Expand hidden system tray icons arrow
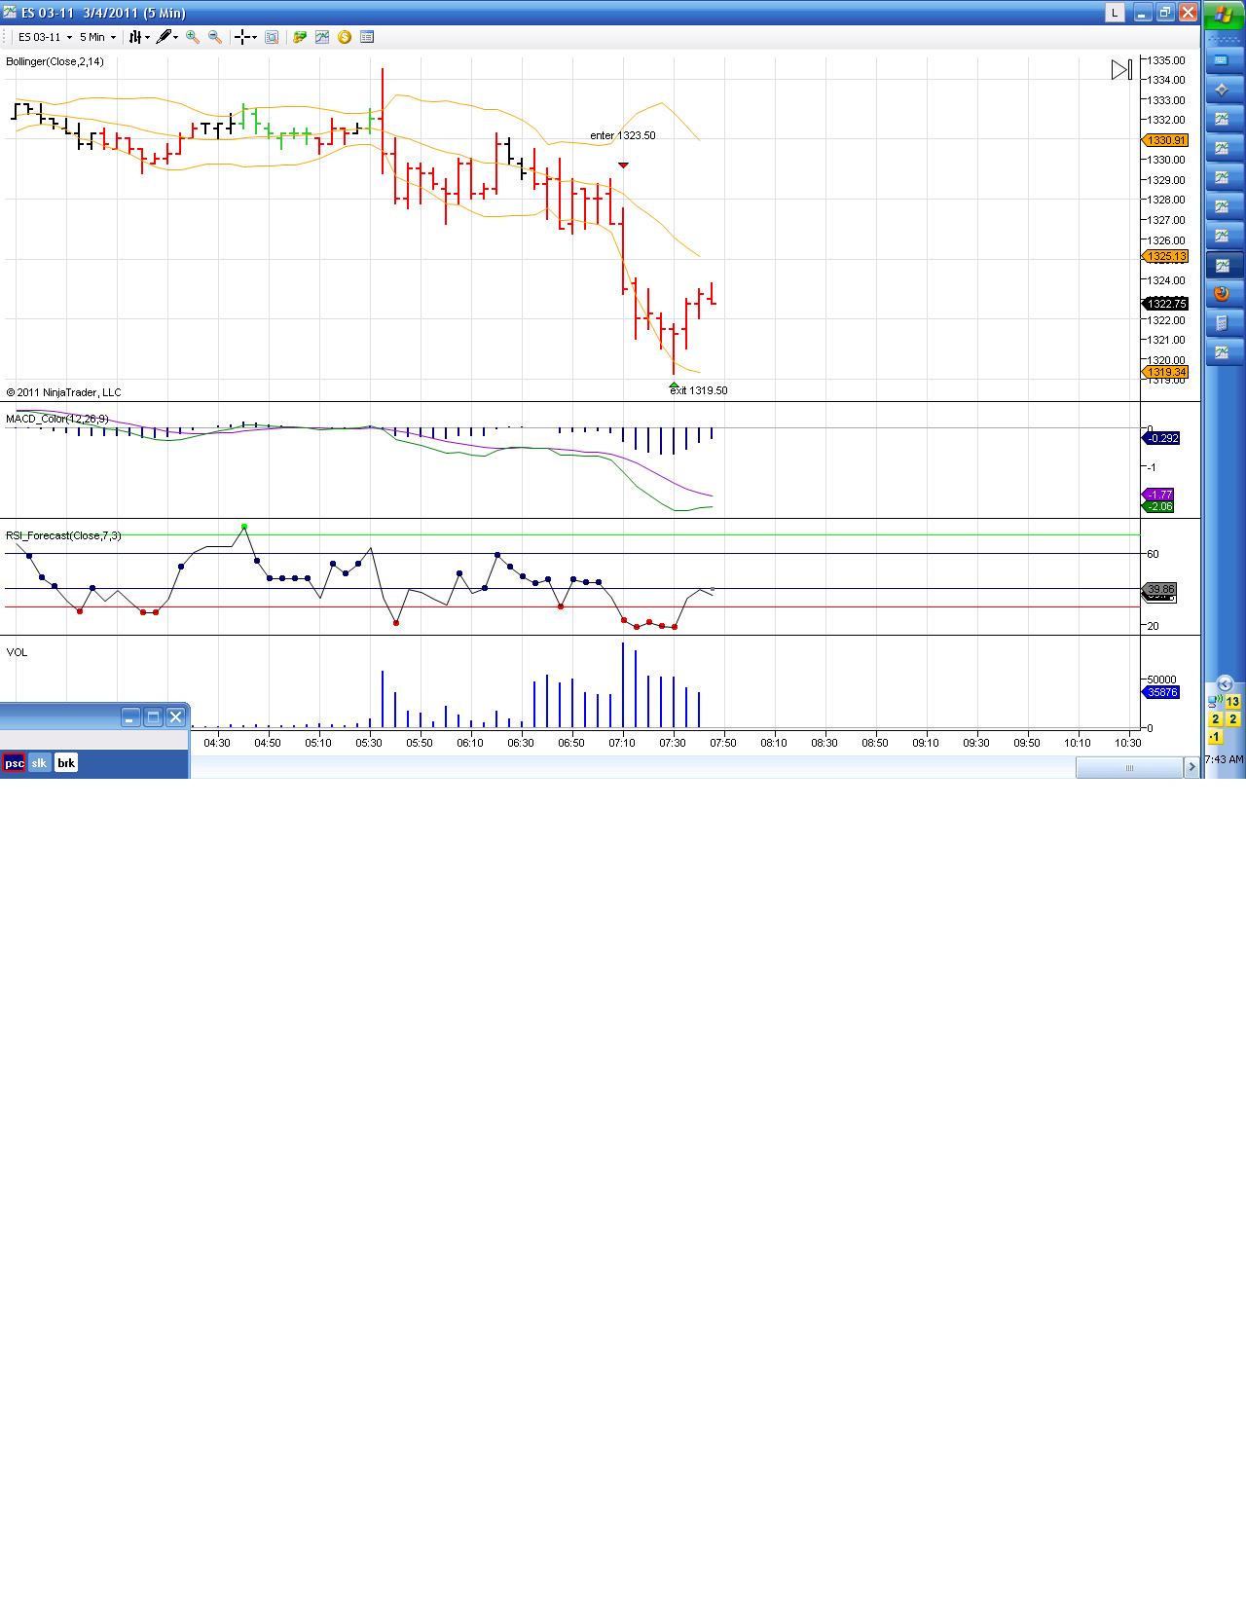Viewport: 1246px width, 1616px height. 1226,683
